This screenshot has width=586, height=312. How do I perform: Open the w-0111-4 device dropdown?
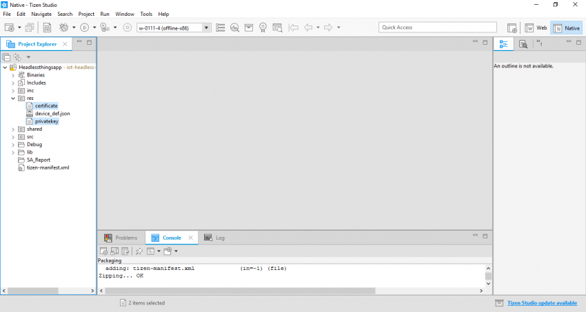[207, 28]
